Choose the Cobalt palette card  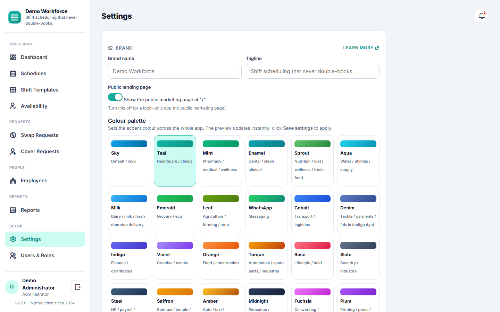pos(312,212)
